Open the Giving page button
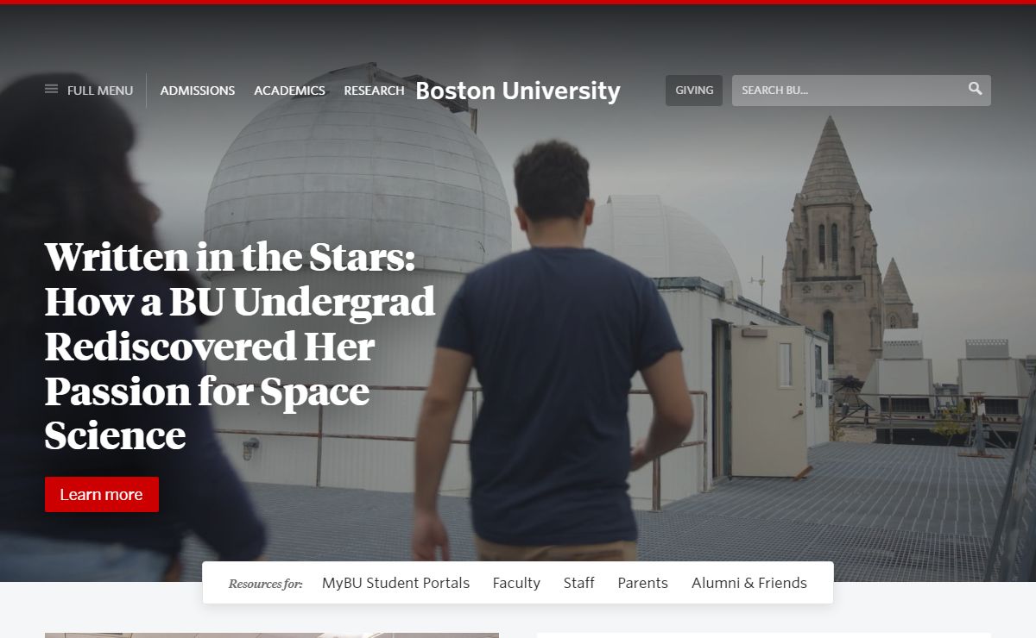 point(694,91)
